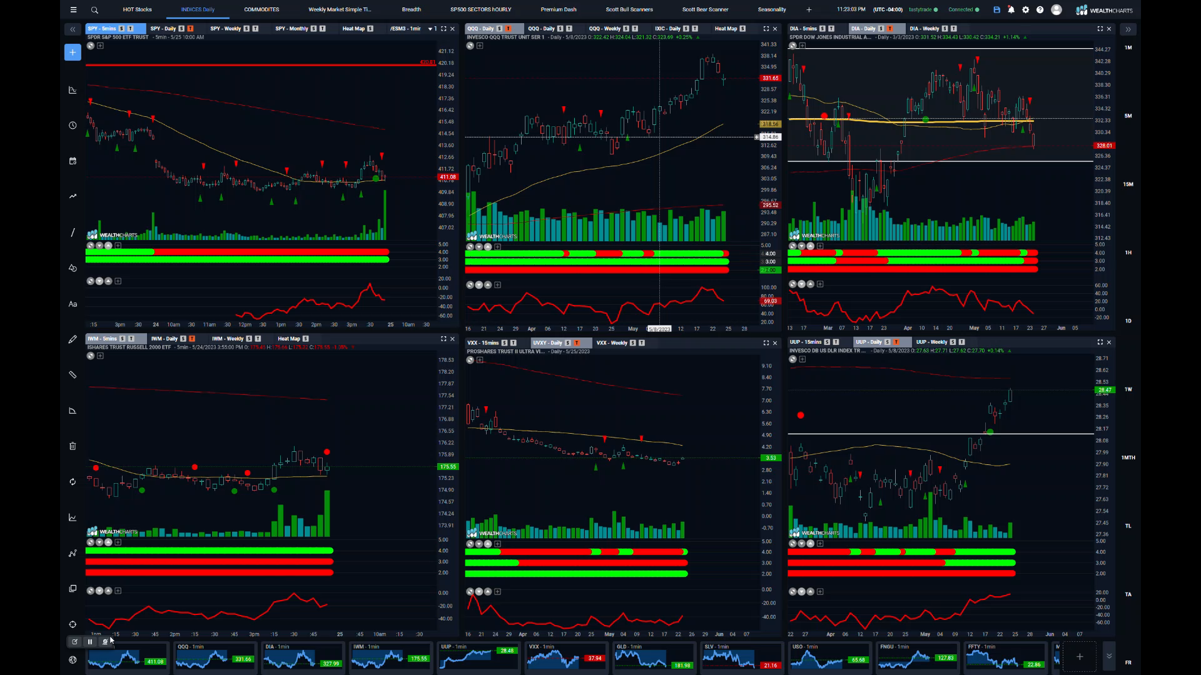Select the line drawing tool

coord(73,232)
